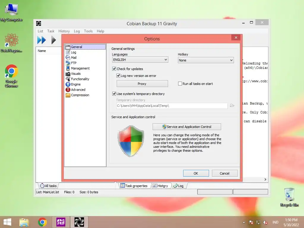The width and height of the screenshot is (304, 228).
Task: Click IND language indicator in tray
Action: pyautogui.click(x=275, y=222)
